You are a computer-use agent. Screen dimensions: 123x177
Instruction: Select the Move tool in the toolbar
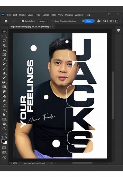coord(4,31)
